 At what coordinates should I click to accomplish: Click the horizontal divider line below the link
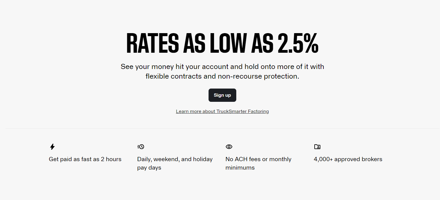pyautogui.click(x=222, y=129)
